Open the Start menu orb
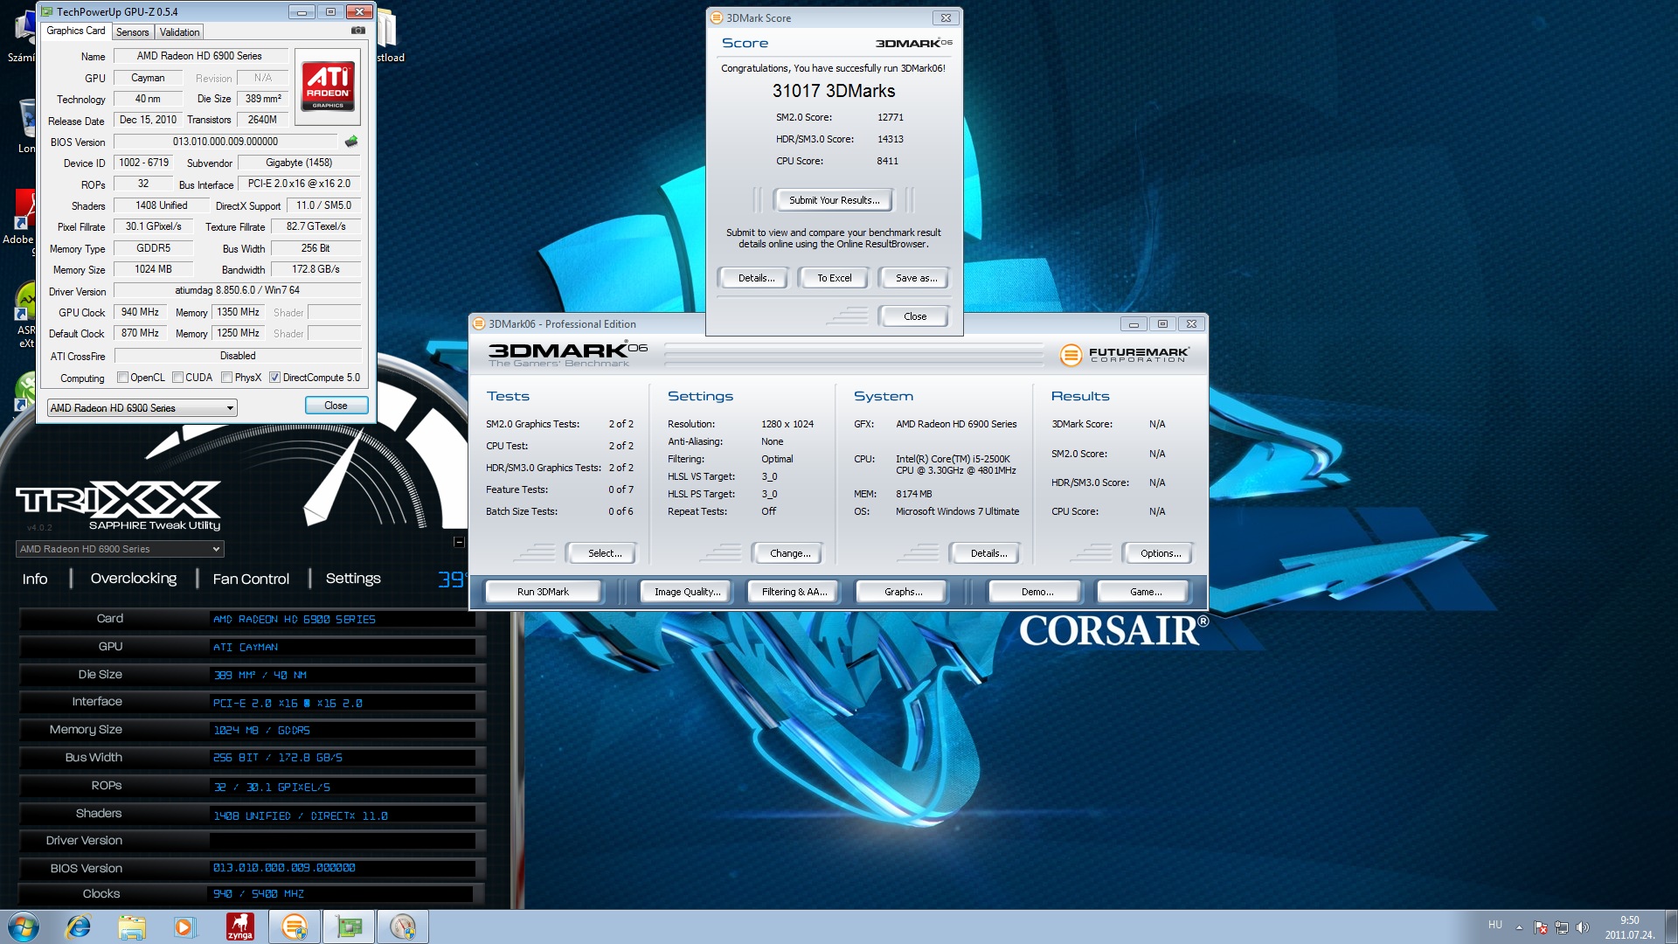 coord(24,927)
